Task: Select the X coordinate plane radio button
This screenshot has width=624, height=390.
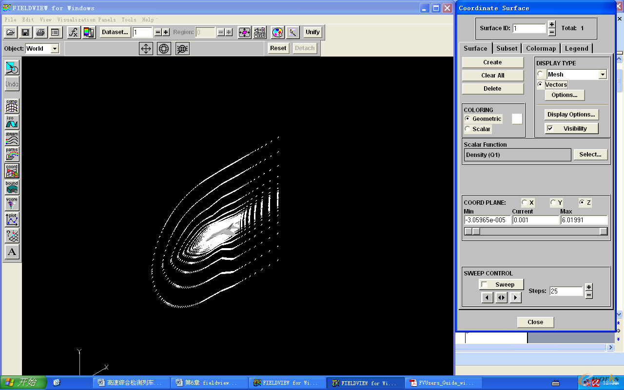Action: coord(525,202)
